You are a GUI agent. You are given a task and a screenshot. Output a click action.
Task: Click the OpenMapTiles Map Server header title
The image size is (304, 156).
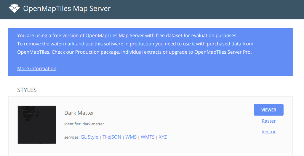(x=67, y=9)
